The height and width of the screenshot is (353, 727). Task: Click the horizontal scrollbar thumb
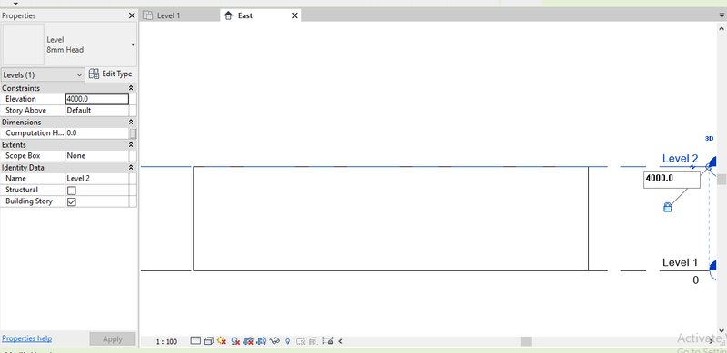coord(525,341)
